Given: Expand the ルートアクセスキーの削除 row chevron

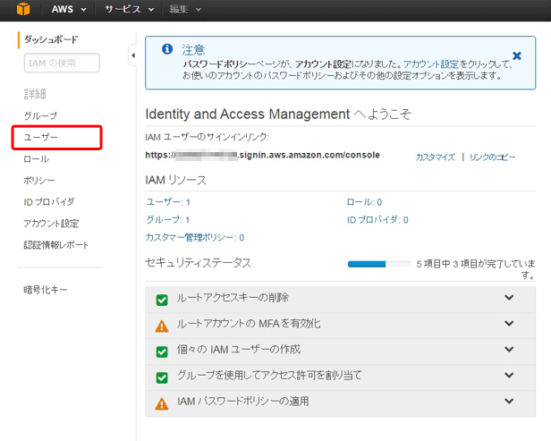Looking at the screenshot, I should (510, 299).
